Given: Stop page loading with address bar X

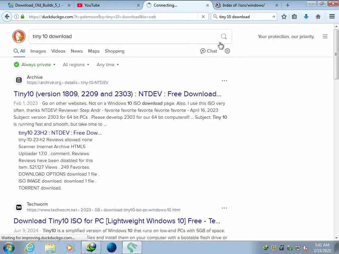Looking at the screenshot, I should tap(203, 17).
